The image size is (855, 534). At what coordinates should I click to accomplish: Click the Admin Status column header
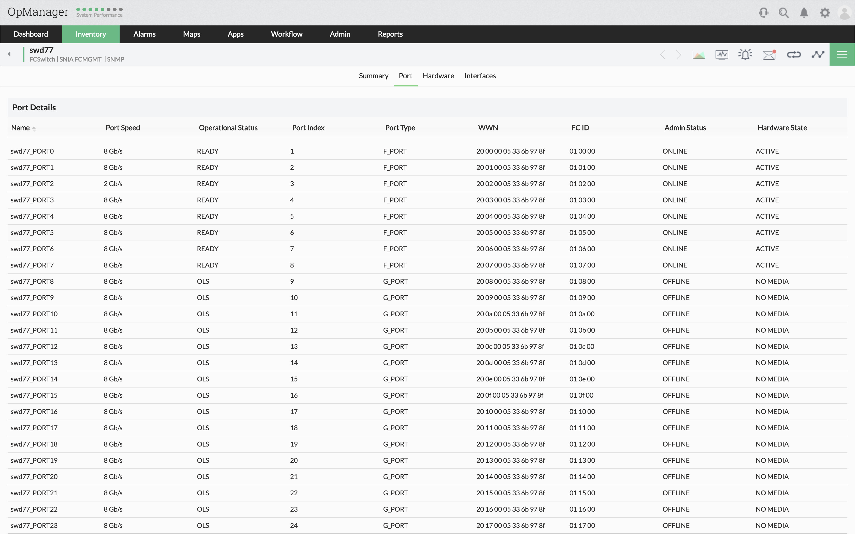pyautogui.click(x=685, y=128)
